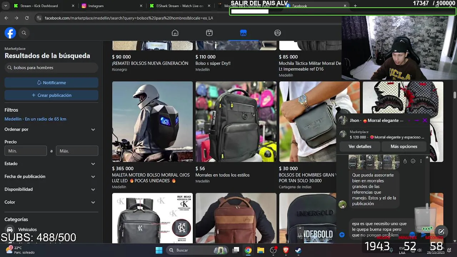Open Steam from the taskbar

pyautogui.click(x=298, y=250)
